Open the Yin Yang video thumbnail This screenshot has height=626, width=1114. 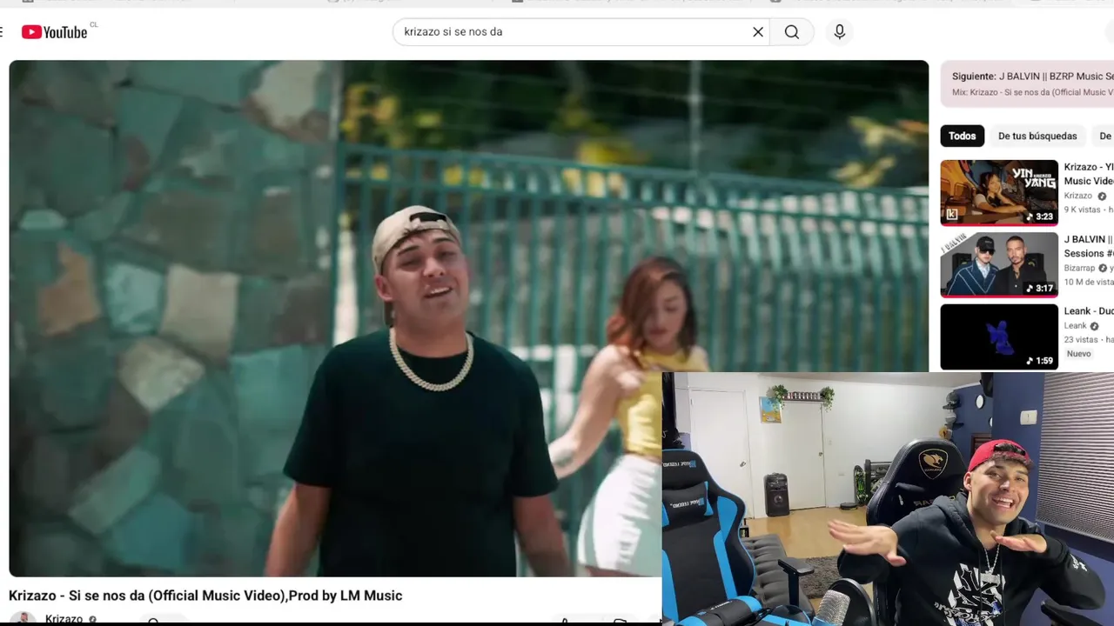click(x=999, y=192)
